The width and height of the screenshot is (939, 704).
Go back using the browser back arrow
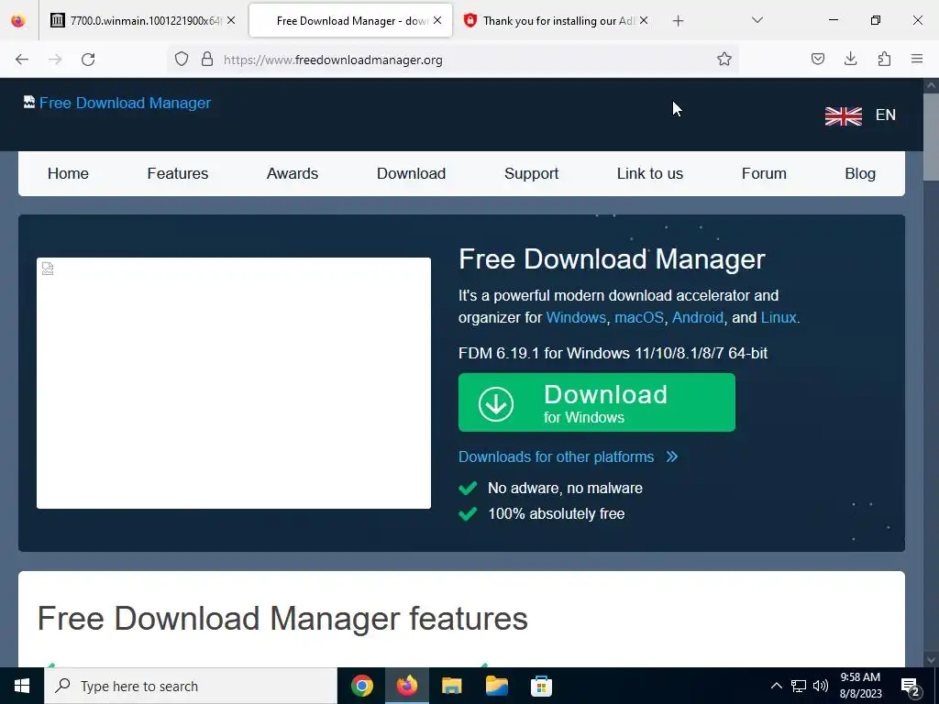[22, 60]
